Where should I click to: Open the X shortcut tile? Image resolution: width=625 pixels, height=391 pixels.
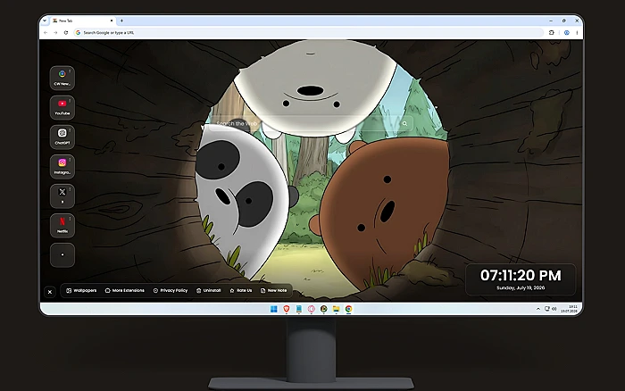[x=62, y=195]
